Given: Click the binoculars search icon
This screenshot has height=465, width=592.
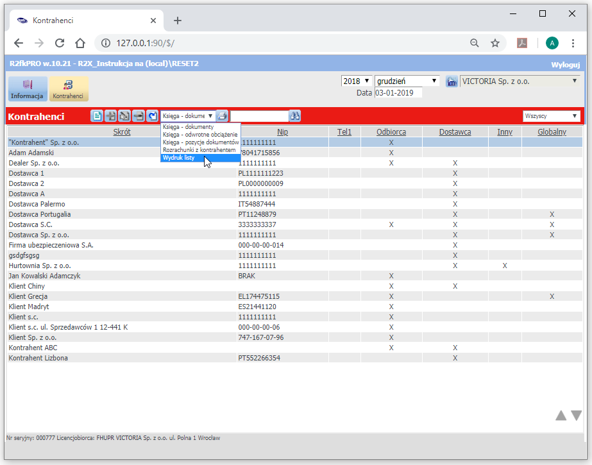Looking at the screenshot, I should [x=295, y=116].
